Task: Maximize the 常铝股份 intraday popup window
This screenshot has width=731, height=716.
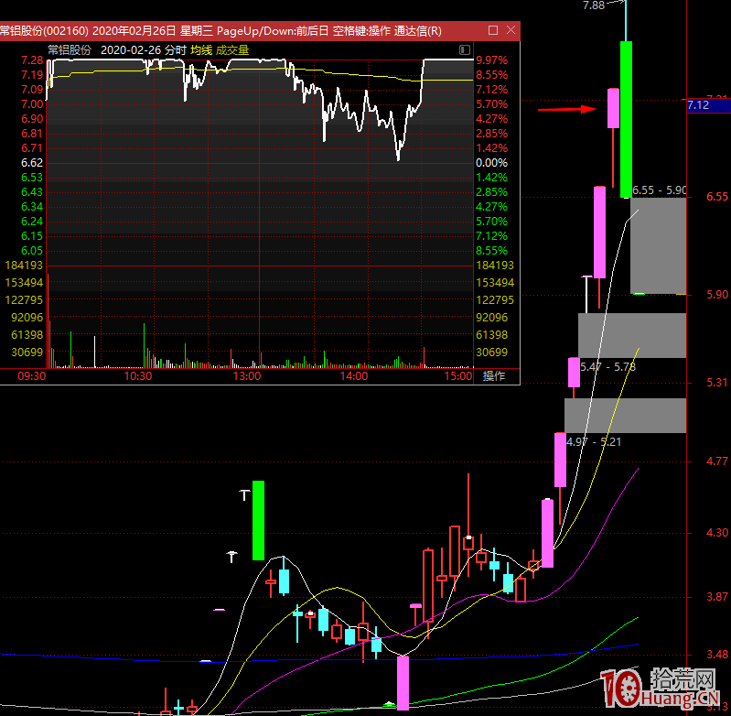Action: (x=493, y=30)
